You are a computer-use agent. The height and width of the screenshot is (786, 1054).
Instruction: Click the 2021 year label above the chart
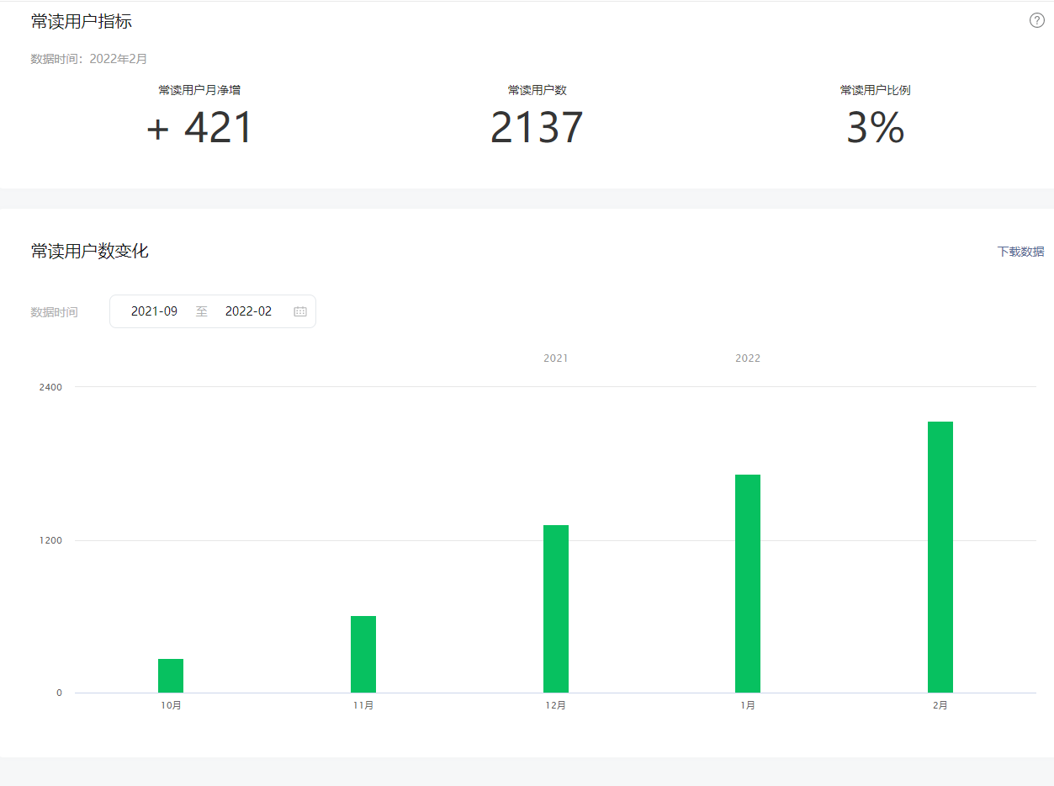pos(555,358)
